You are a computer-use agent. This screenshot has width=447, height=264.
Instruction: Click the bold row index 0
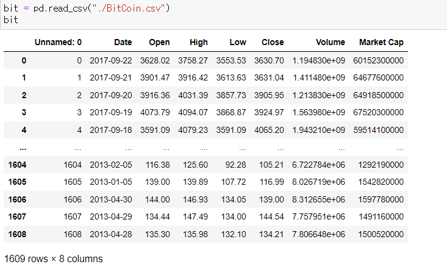(x=24, y=60)
